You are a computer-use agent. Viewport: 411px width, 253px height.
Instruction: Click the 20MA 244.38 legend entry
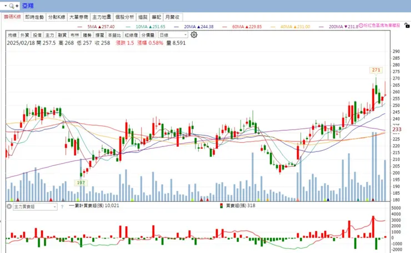(199, 27)
